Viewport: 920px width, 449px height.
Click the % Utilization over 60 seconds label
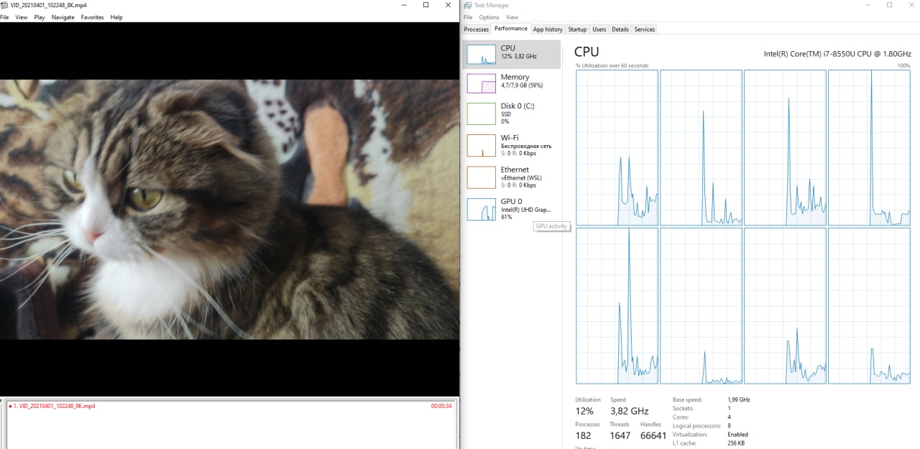click(612, 65)
